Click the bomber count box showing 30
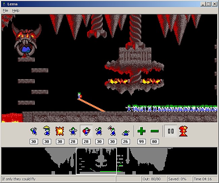Screen dimensions: 219x183 tap(60, 142)
